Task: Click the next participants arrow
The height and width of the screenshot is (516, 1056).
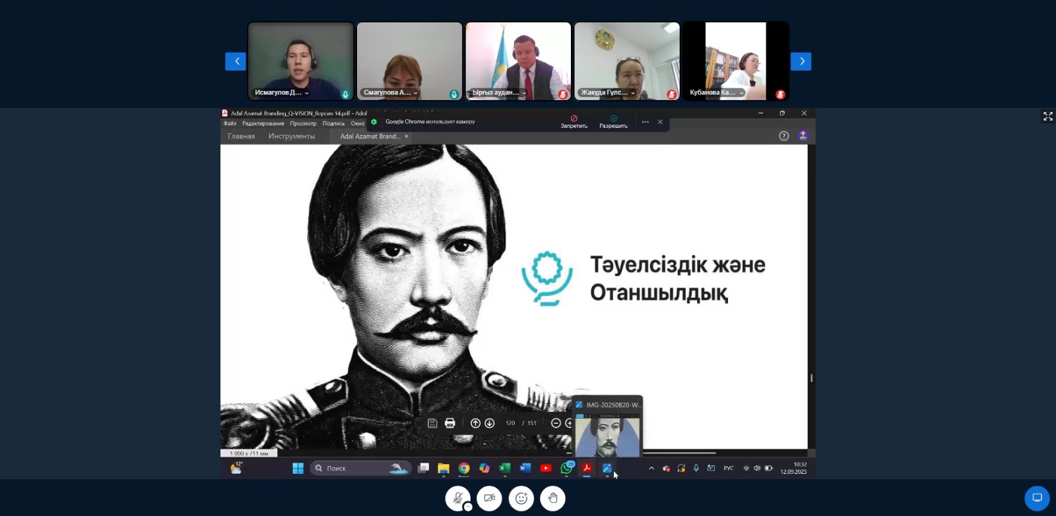Action: point(801,61)
